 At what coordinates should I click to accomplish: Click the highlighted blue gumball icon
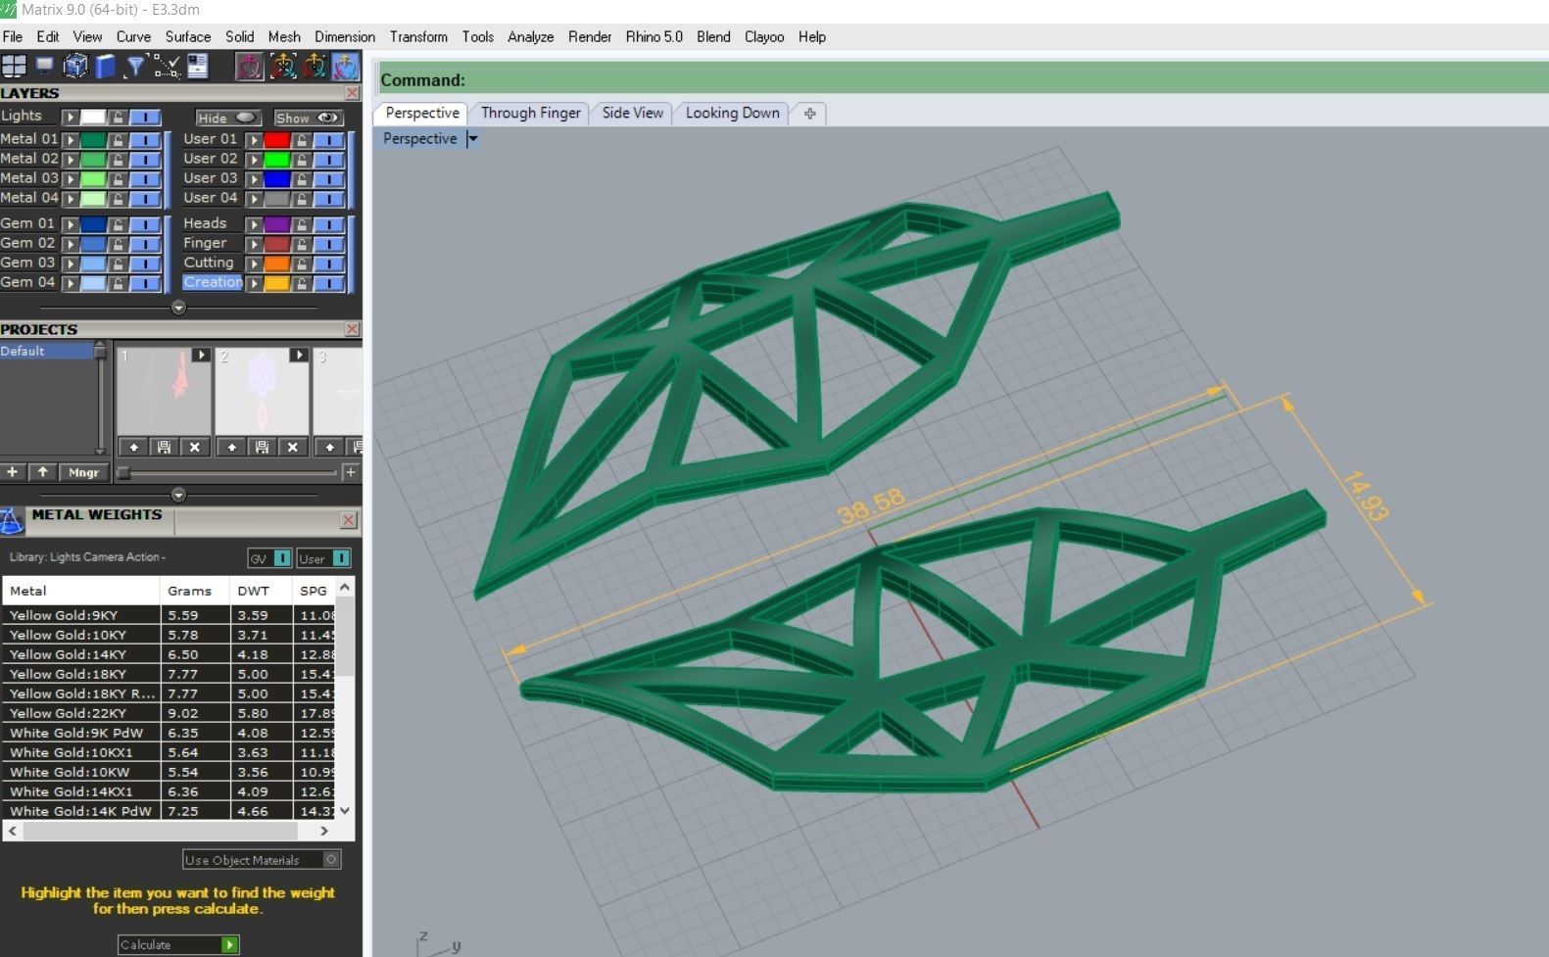pos(345,66)
